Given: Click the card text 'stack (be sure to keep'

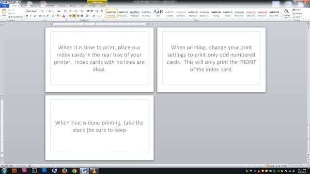Looking at the screenshot, I should pos(99,130).
